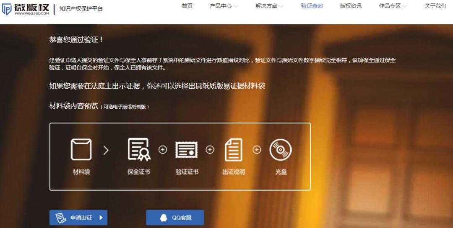
Task: Click plus icon between 保全证书 and 验证证书
Action: [x=163, y=150]
